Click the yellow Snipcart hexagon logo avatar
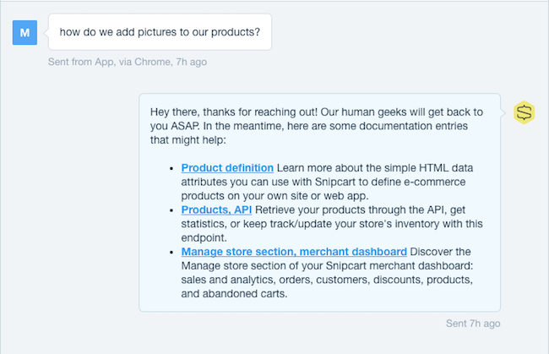Screen dimensions: 549x354 pos(525,112)
